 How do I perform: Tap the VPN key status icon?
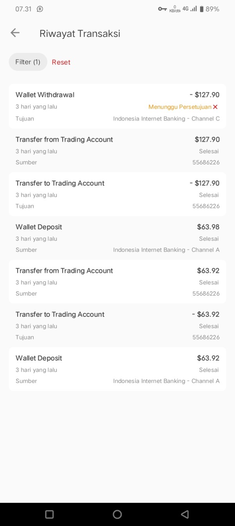tap(162, 9)
